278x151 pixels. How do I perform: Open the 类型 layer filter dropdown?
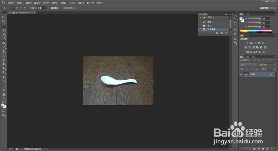(x=245, y=60)
